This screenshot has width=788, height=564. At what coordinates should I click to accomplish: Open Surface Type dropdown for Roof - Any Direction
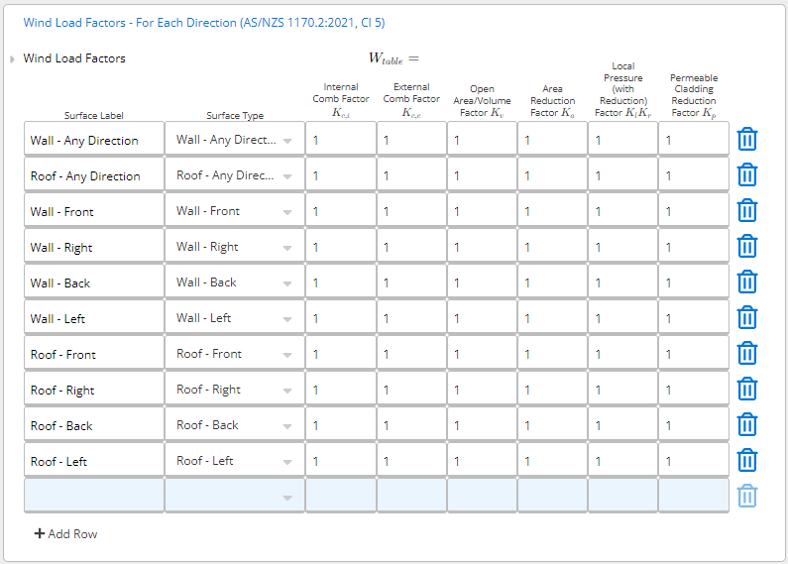point(235,173)
